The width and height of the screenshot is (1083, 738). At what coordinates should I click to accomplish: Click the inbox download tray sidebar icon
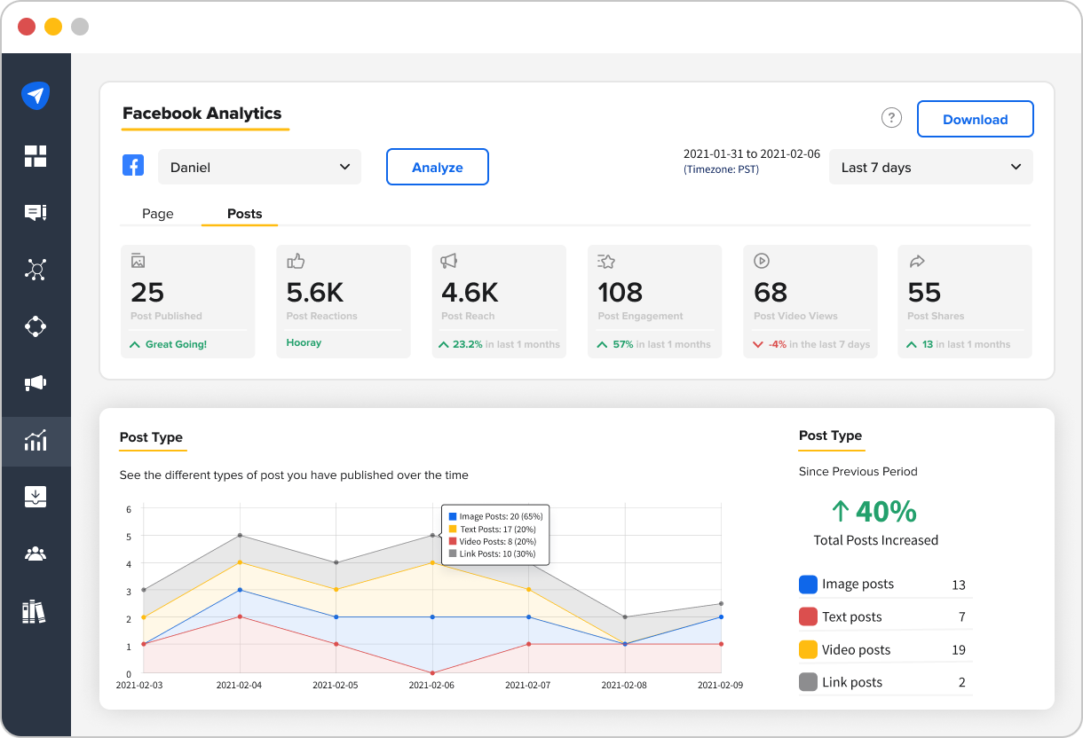pos(36,497)
